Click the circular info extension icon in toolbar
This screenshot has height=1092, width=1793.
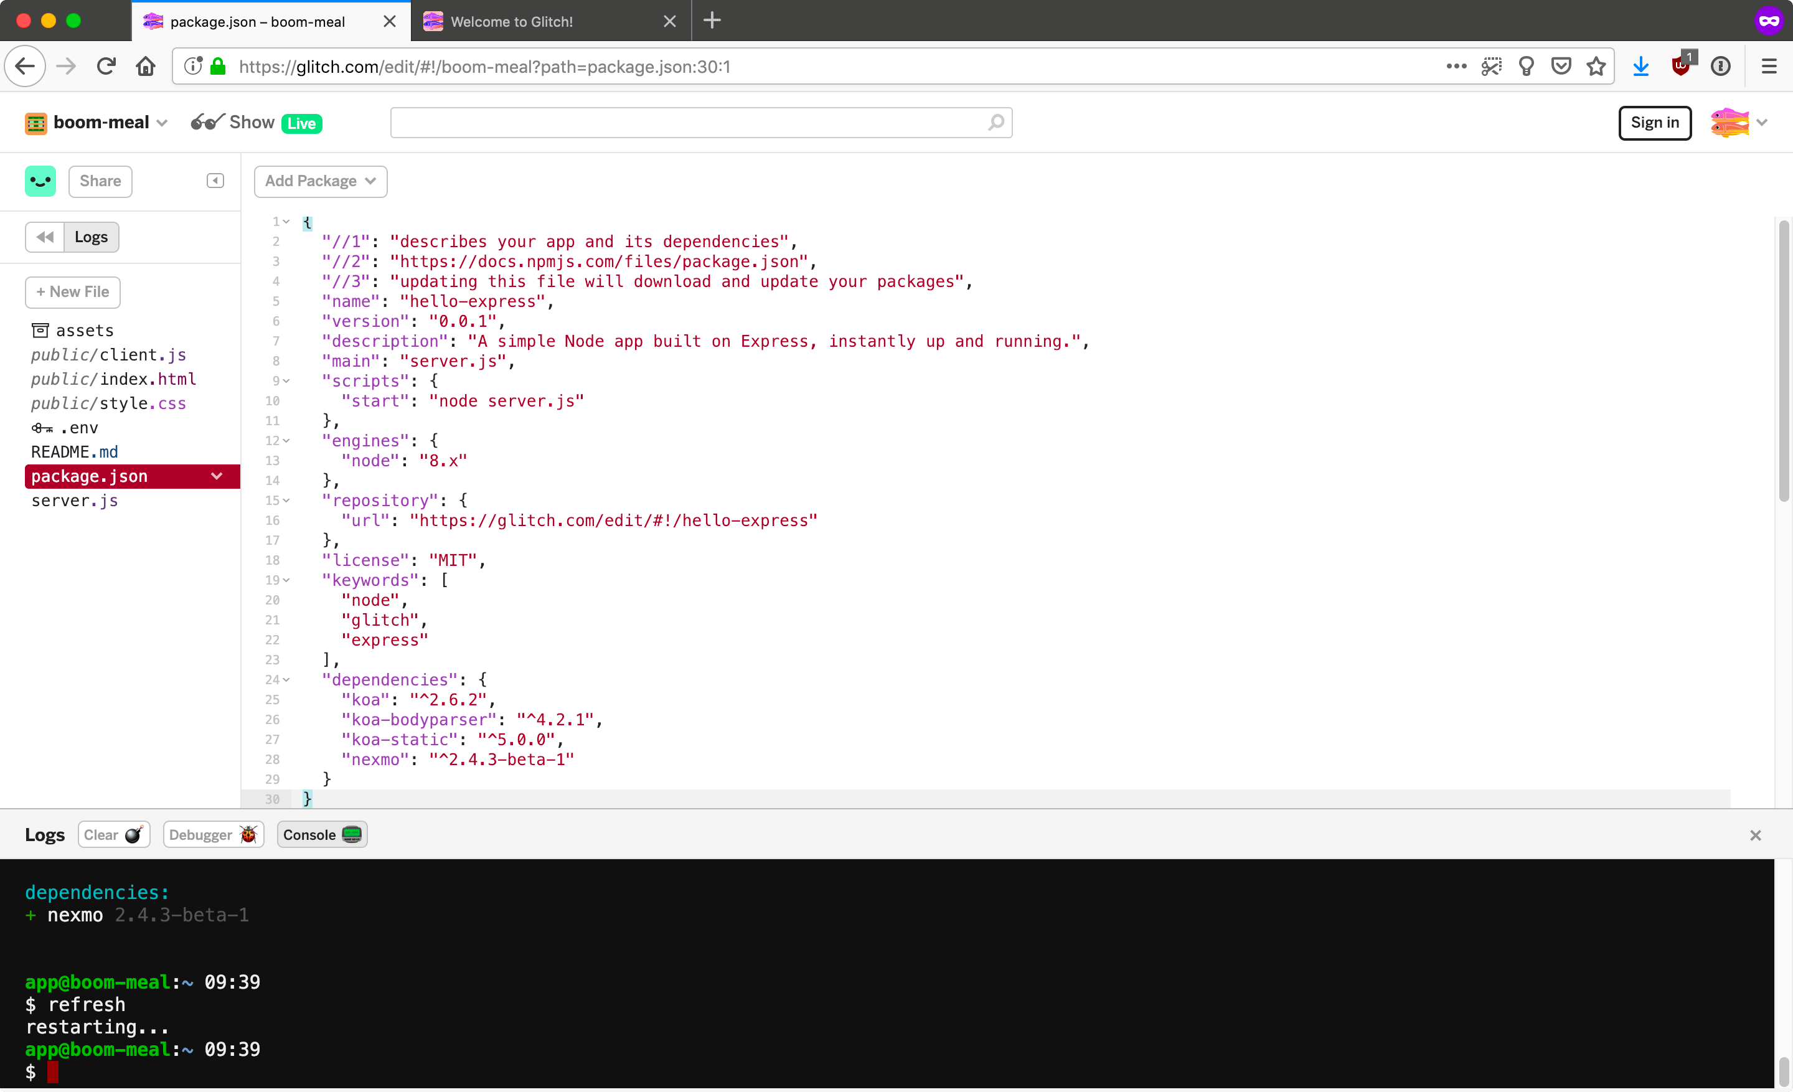click(1721, 67)
